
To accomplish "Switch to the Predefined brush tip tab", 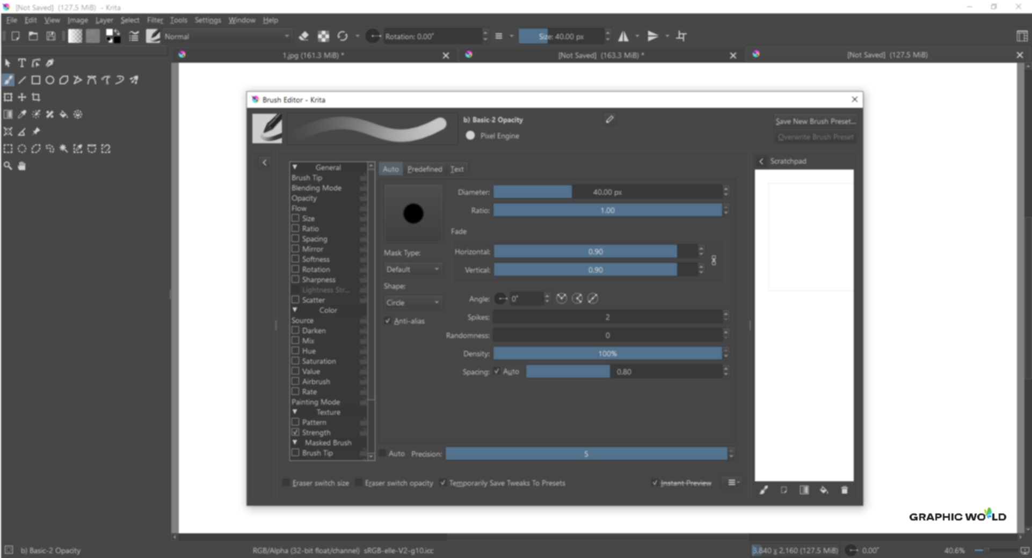I will pos(425,169).
